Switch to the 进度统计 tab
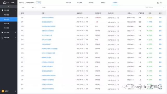Viewport: 167px width, 94px height. click(x=103, y=3)
